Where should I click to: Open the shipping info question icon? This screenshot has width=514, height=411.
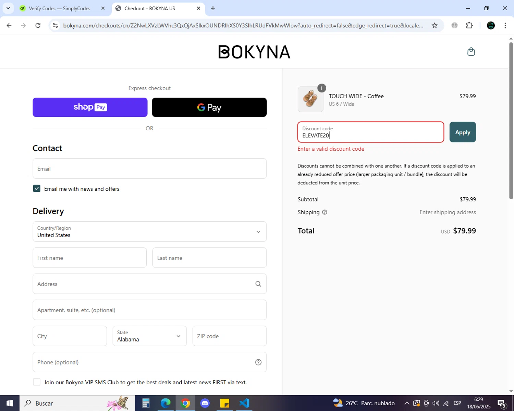click(x=325, y=212)
